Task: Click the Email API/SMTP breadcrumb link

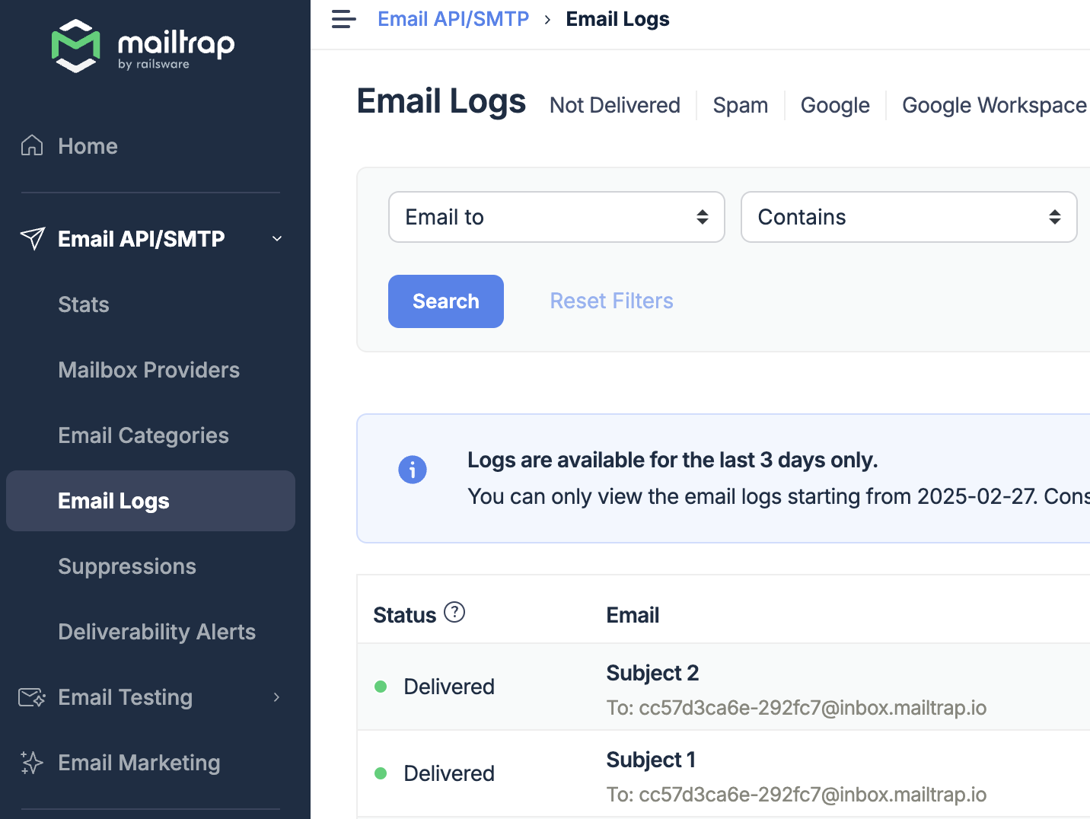Action: [454, 19]
